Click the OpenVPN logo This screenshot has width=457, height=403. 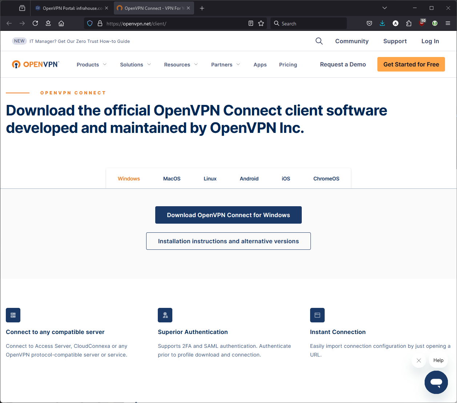pyautogui.click(x=36, y=64)
